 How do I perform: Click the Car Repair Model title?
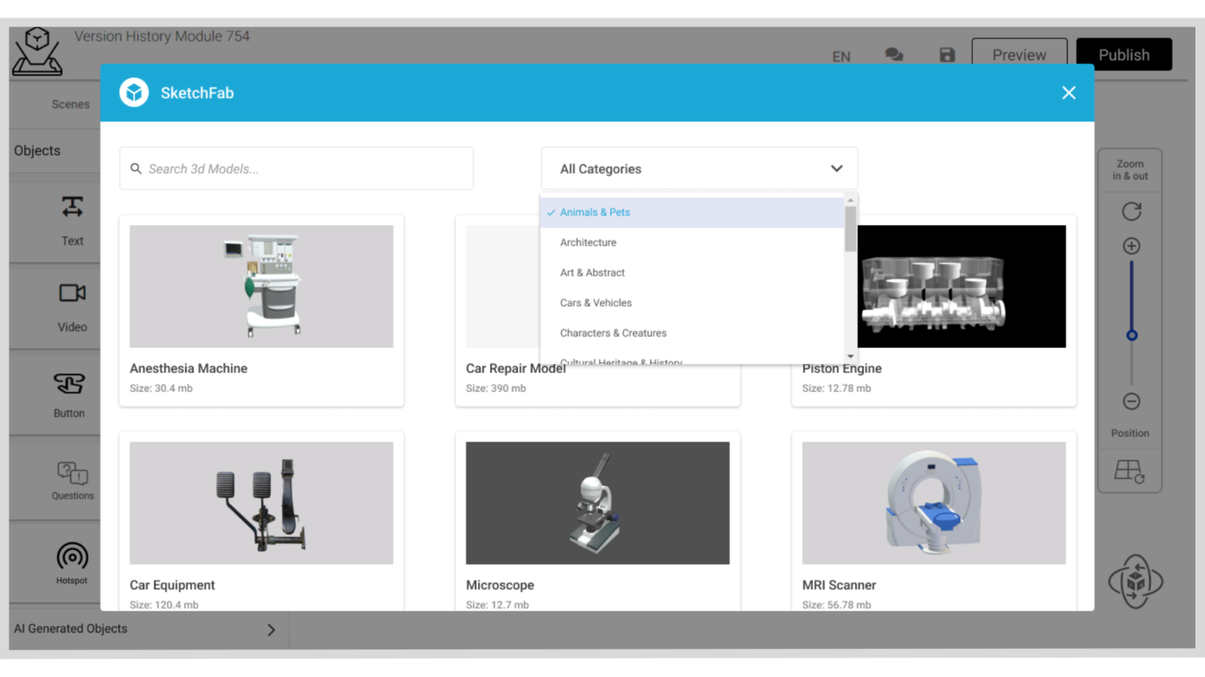coord(515,368)
